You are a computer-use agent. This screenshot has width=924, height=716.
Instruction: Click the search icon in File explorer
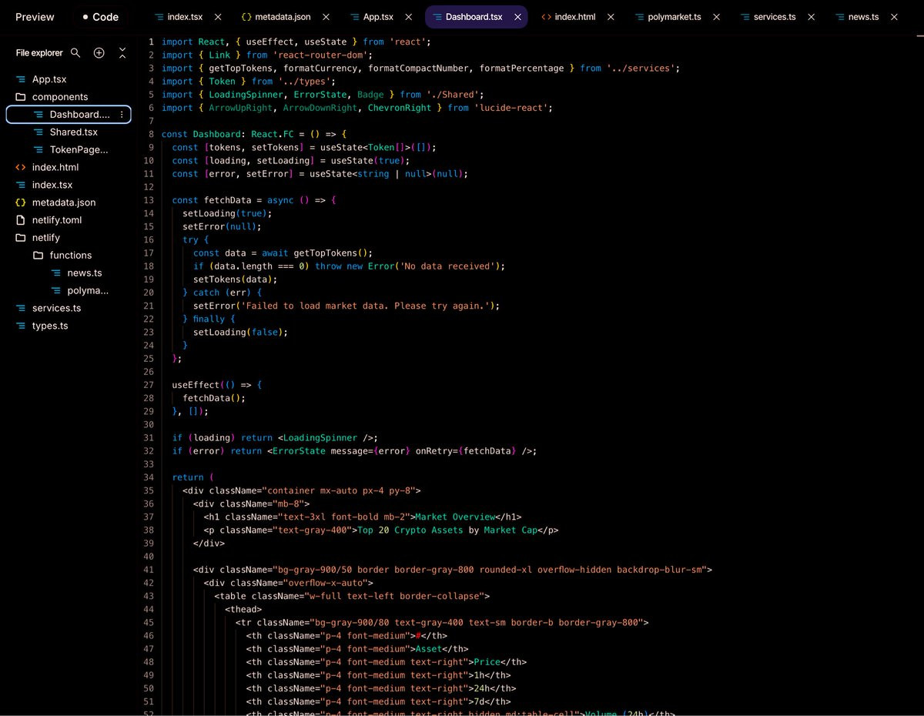[75, 52]
